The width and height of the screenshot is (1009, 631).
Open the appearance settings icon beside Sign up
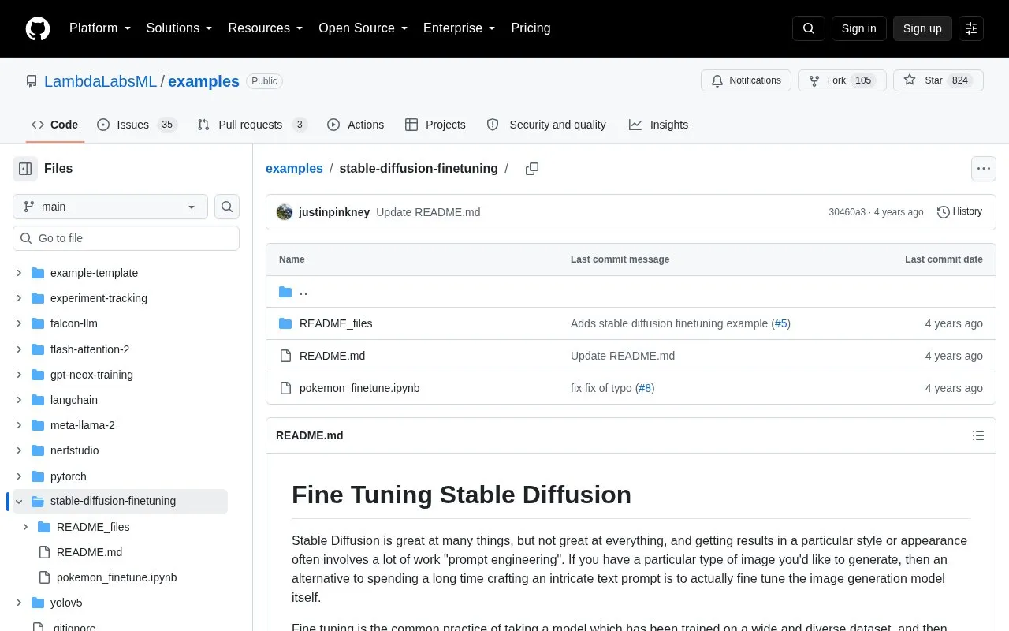[x=971, y=28]
